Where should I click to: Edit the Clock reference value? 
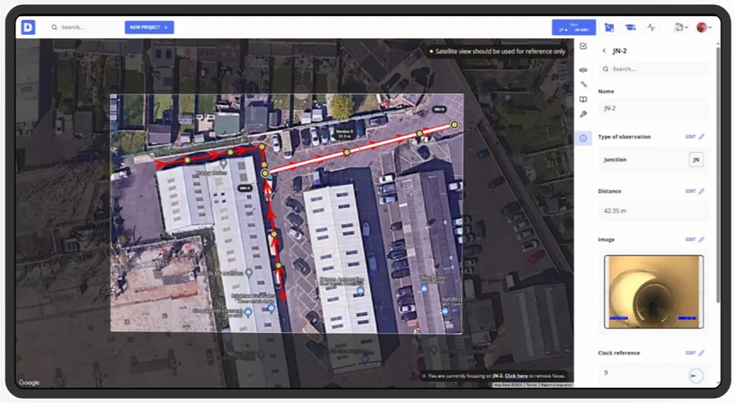click(x=695, y=353)
